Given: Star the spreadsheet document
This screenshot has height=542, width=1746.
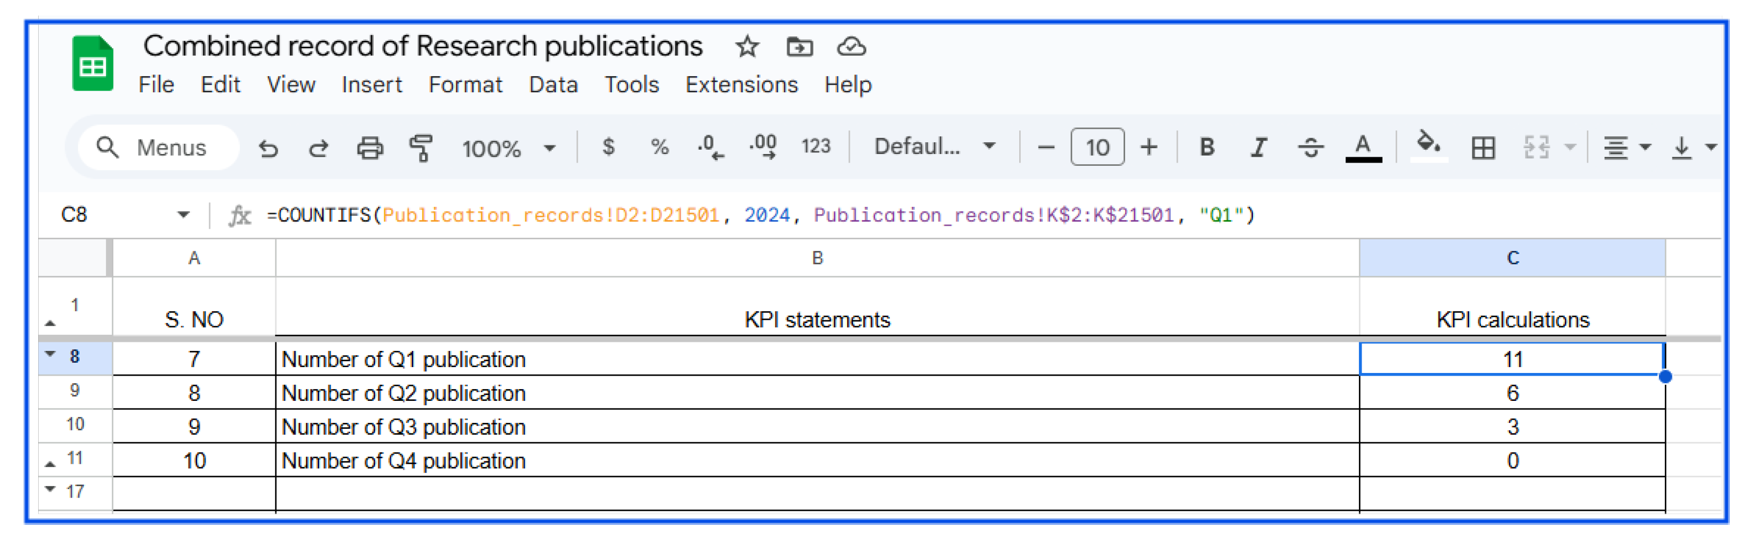Looking at the screenshot, I should point(747,47).
